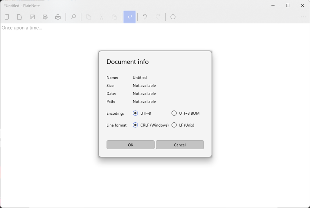Click the Untitled name value in the dialog
310x208 pixels.
tap(140, 77)
